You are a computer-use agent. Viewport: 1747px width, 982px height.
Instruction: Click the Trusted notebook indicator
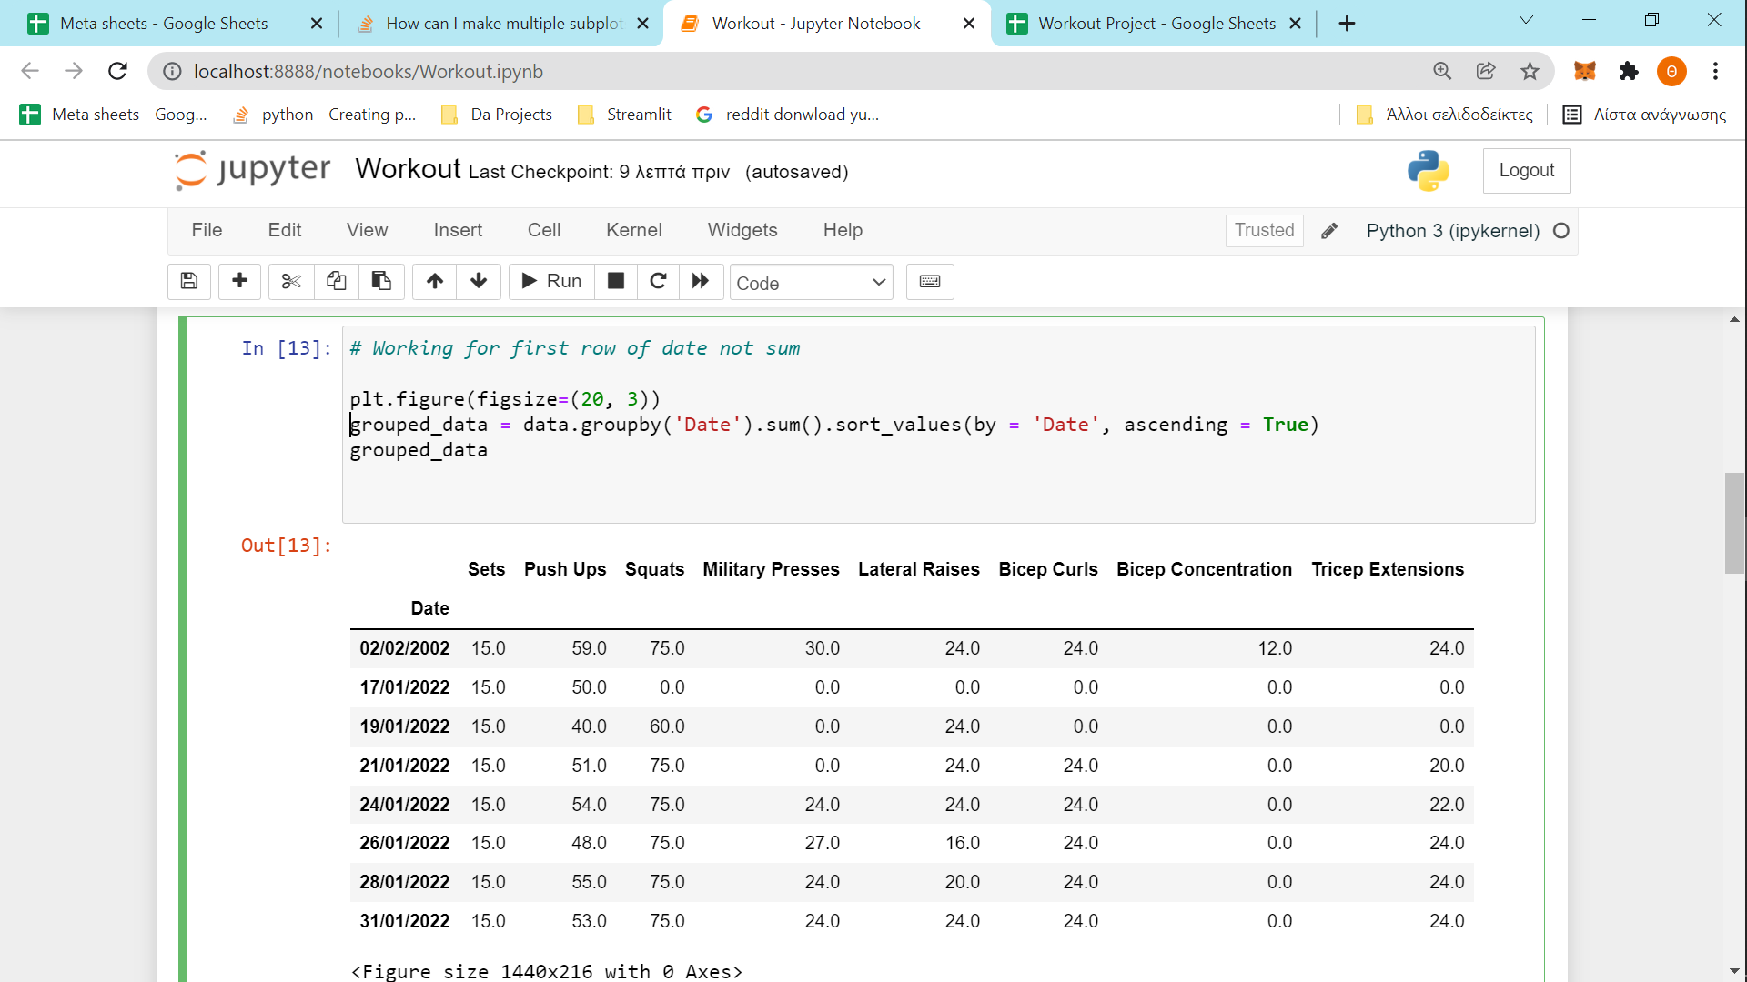coord(1264,231)
